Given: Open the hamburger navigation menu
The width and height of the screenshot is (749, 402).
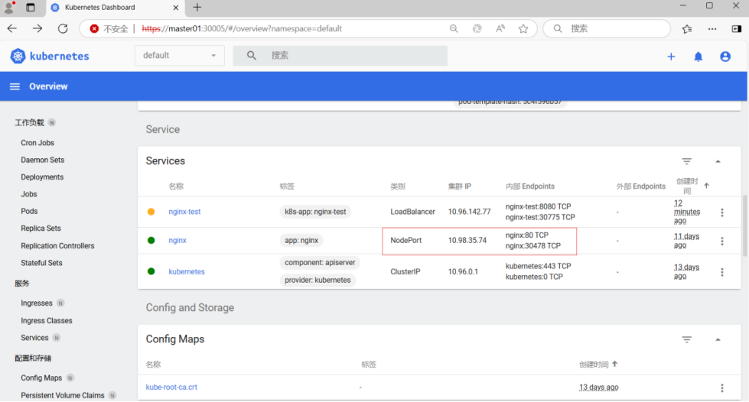Looking at the screenshot, I should [15, 86].
